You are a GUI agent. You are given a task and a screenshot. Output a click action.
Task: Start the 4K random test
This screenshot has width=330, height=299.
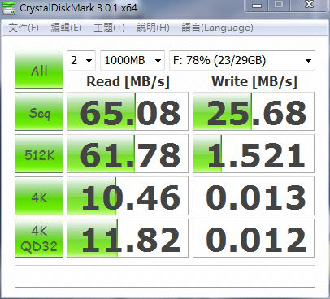point(39,196)
